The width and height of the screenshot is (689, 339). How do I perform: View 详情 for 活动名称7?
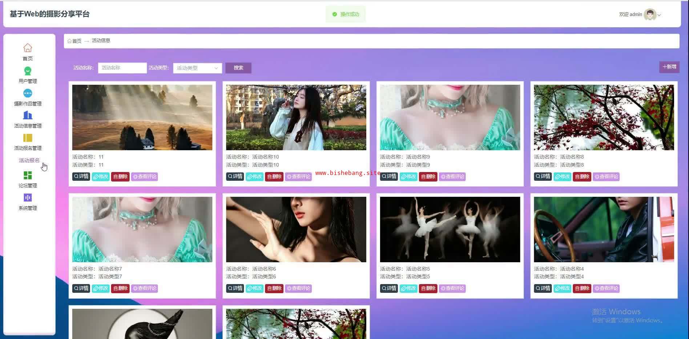coord(81,288)
